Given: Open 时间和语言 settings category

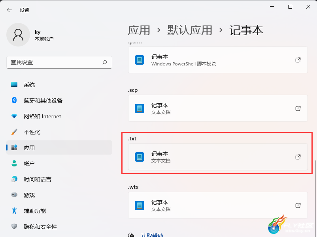Looking at the screenshot, I should (59, 179).
